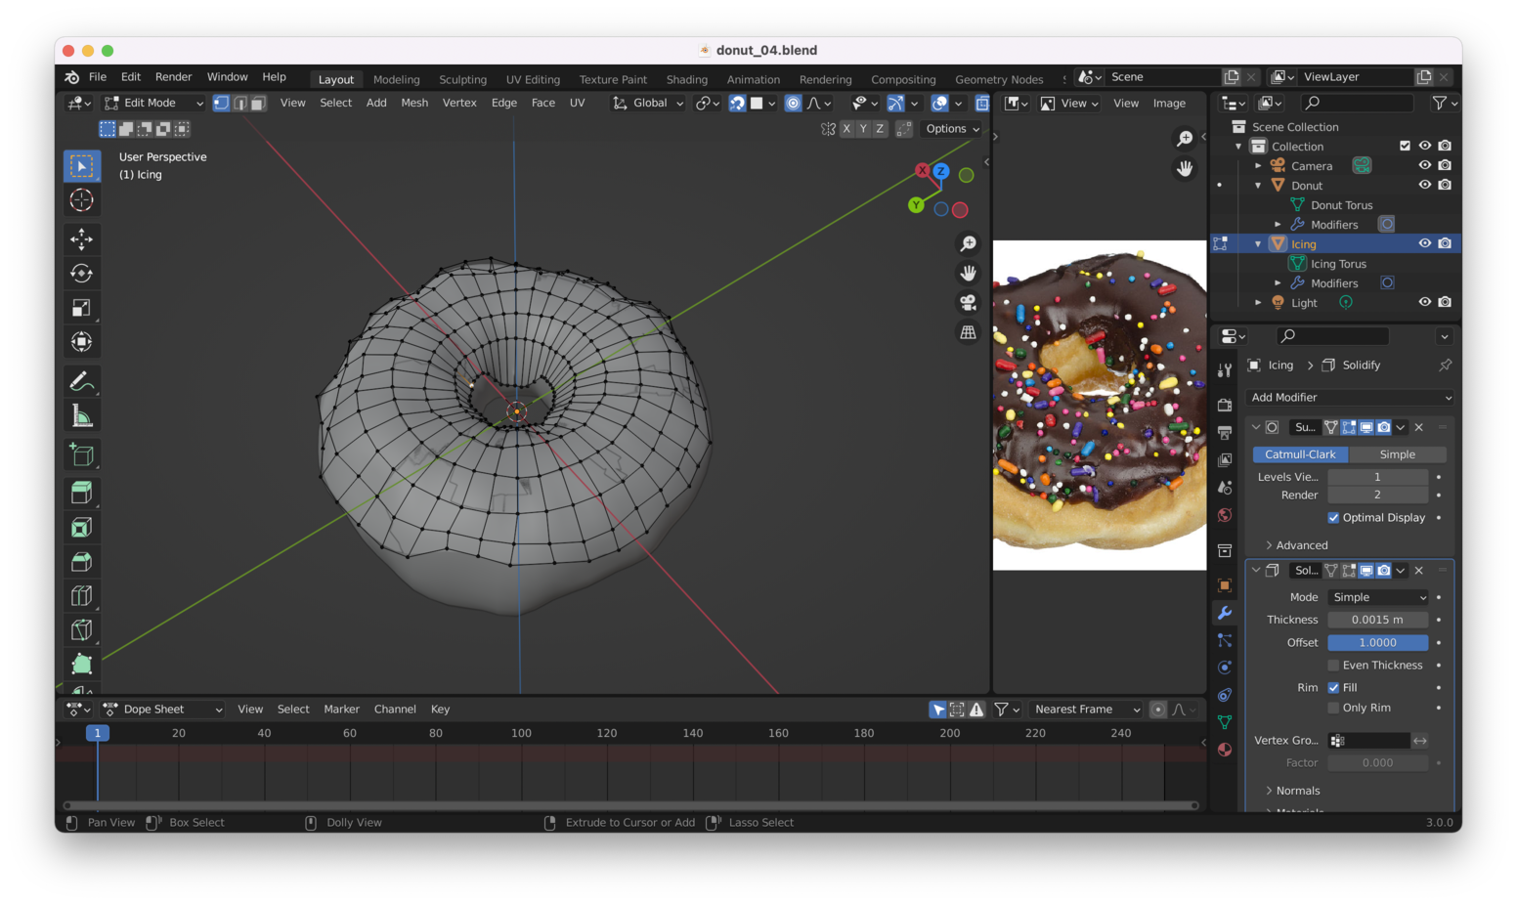Open the Edit Mode dropdown
Viewport: 1517px width, 905px height.
pyautogui.click(x=154, y=104)
